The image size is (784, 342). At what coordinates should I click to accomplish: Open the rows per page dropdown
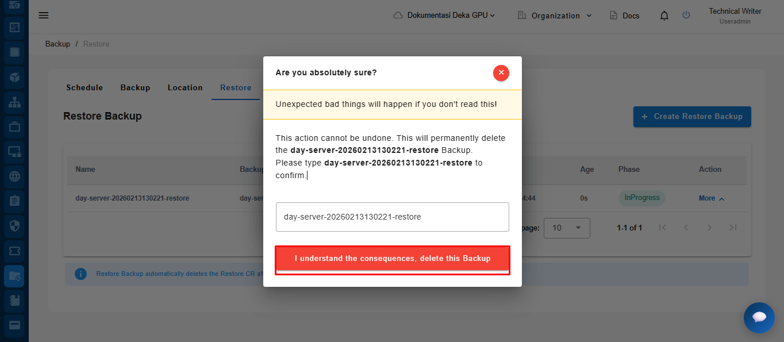[567, 228]
